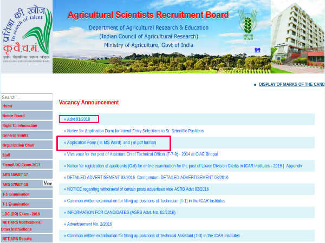
Task: Open the Advt 01/2018 link
Action: tap(79, 119)
